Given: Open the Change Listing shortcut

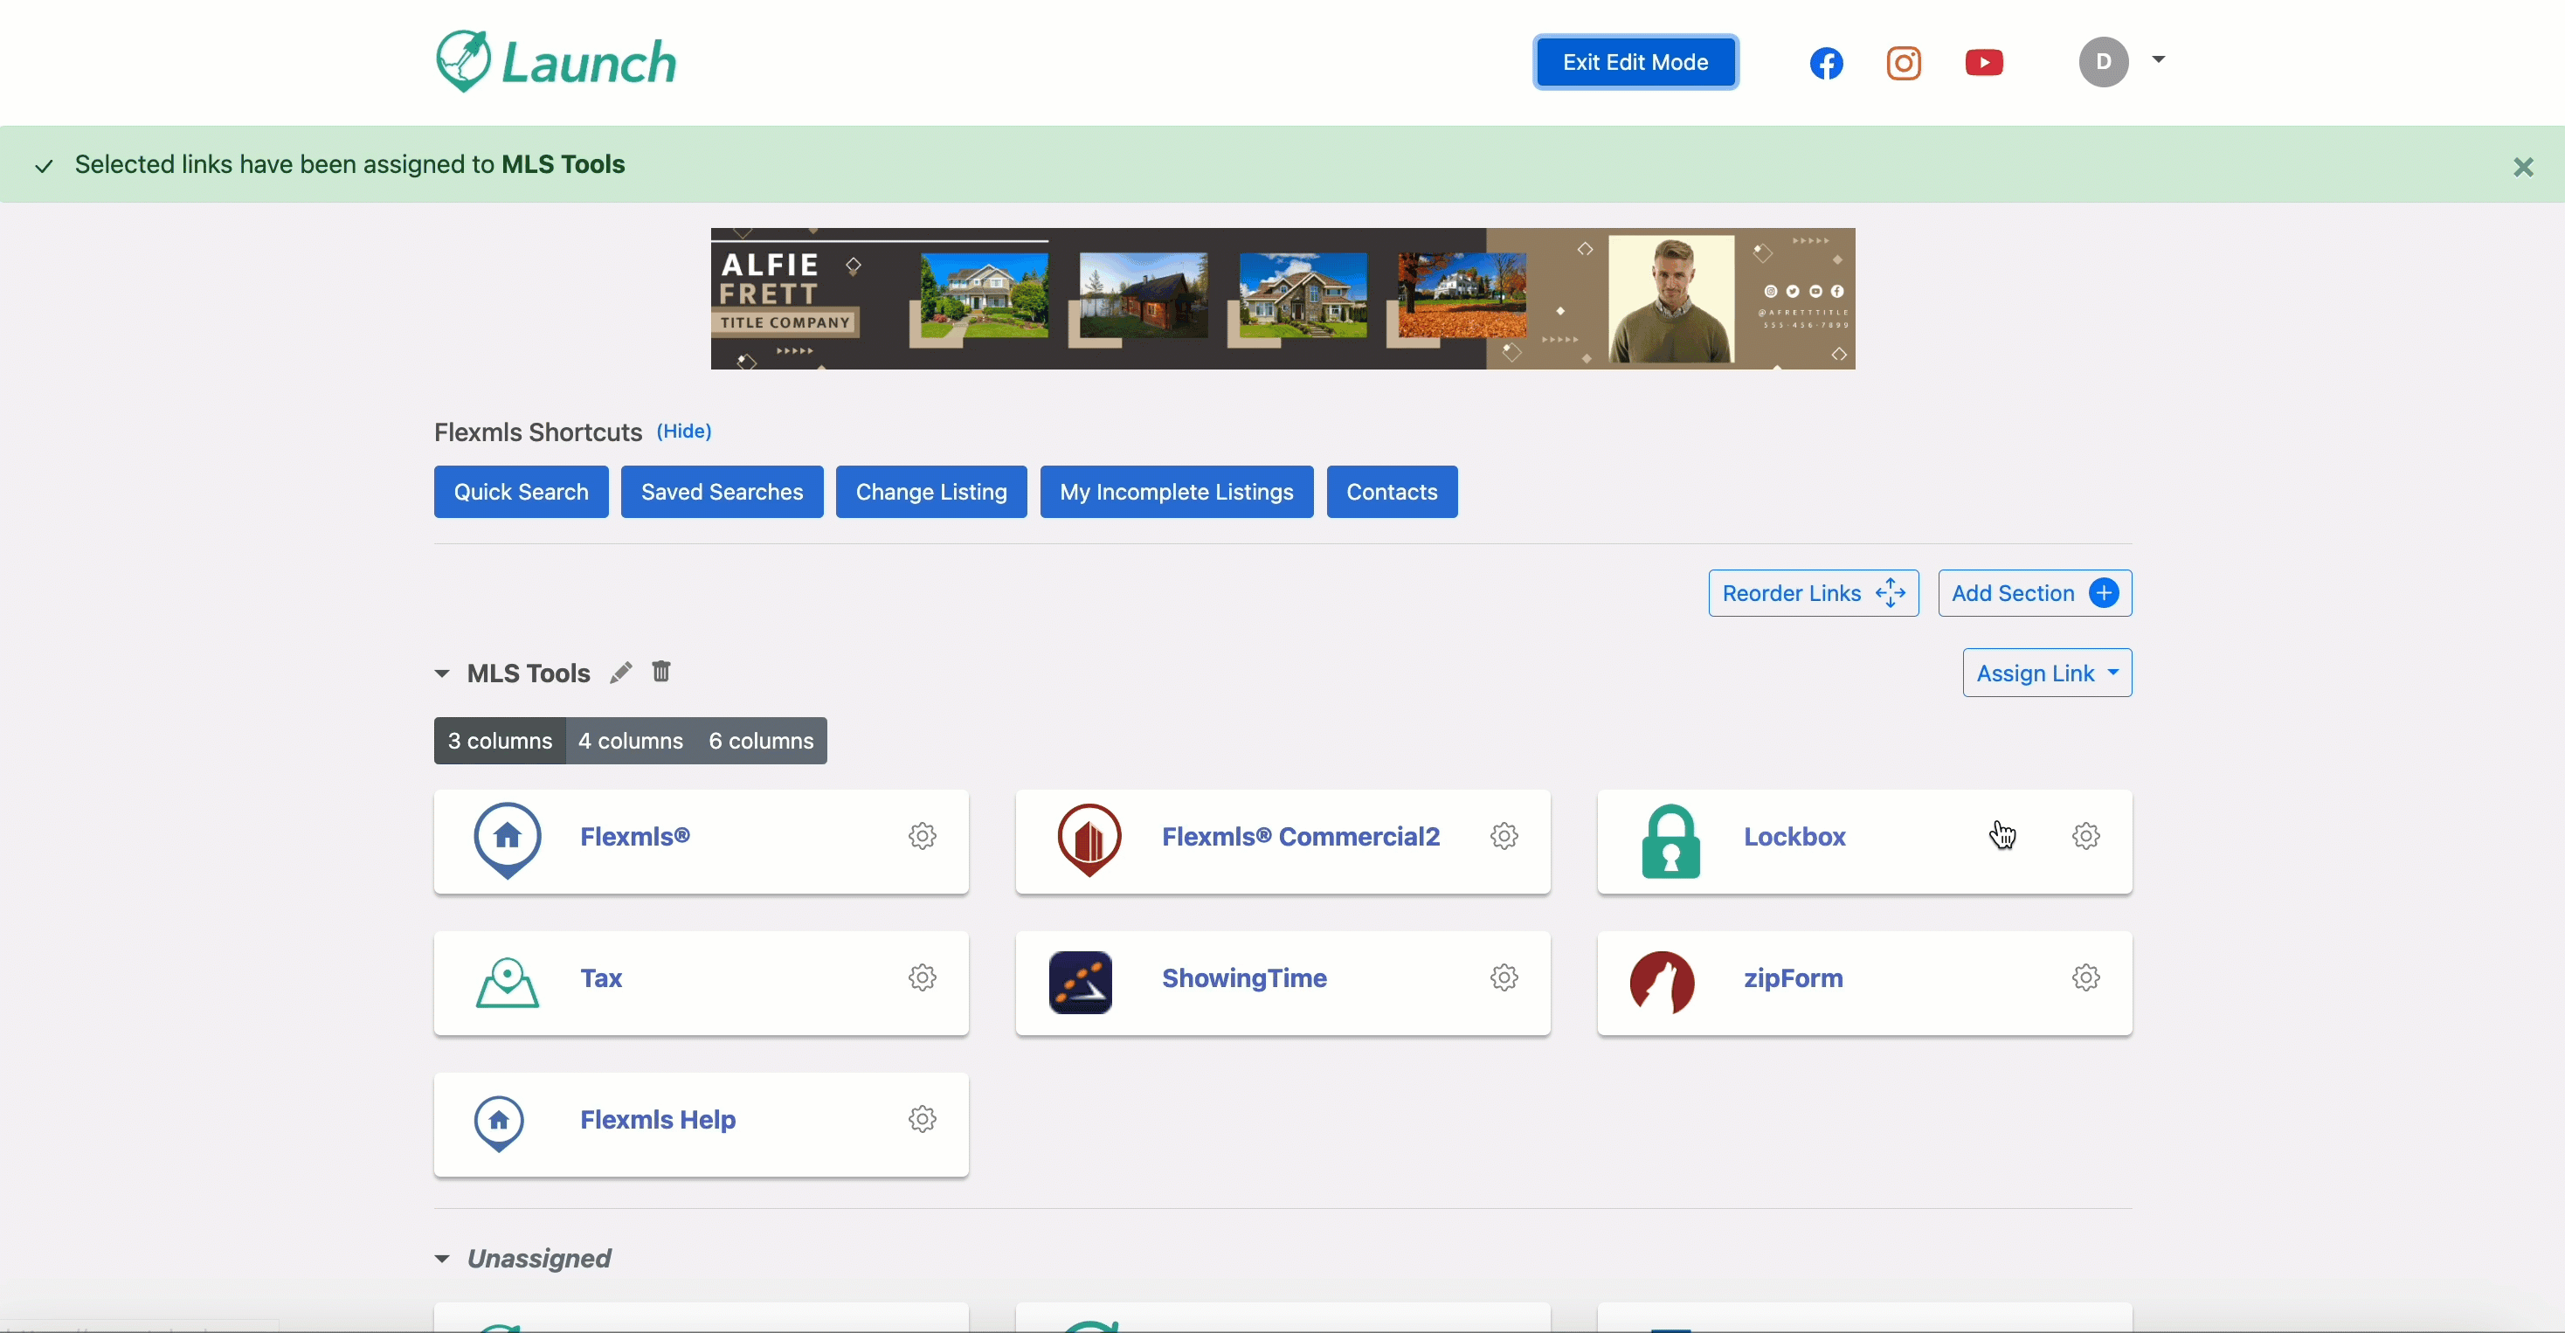Looking at the screenshot, I should (931, 492).
